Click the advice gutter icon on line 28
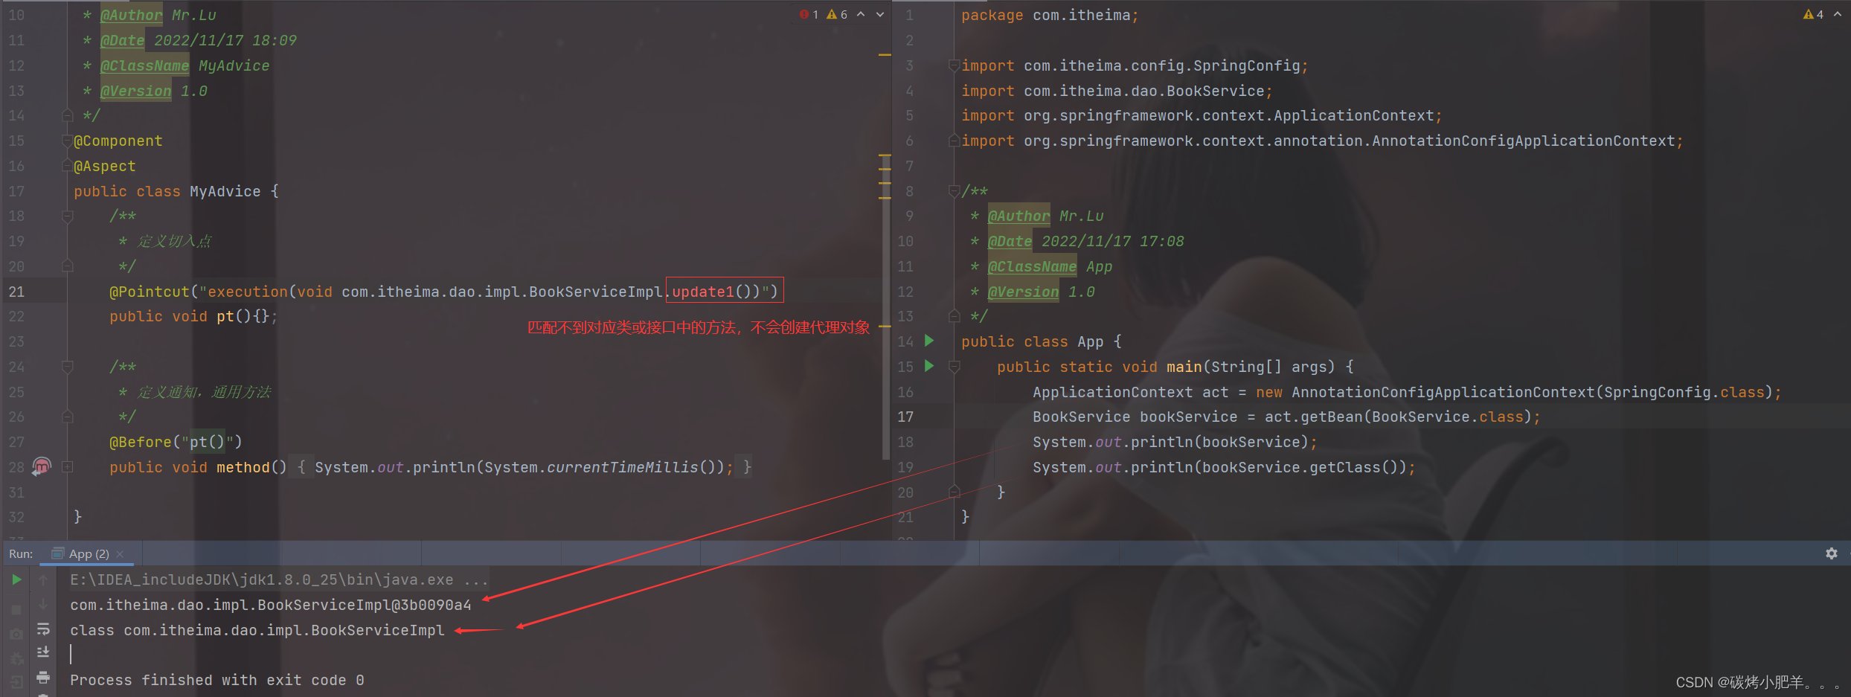 pyautogui.click(x=42, y=466)
